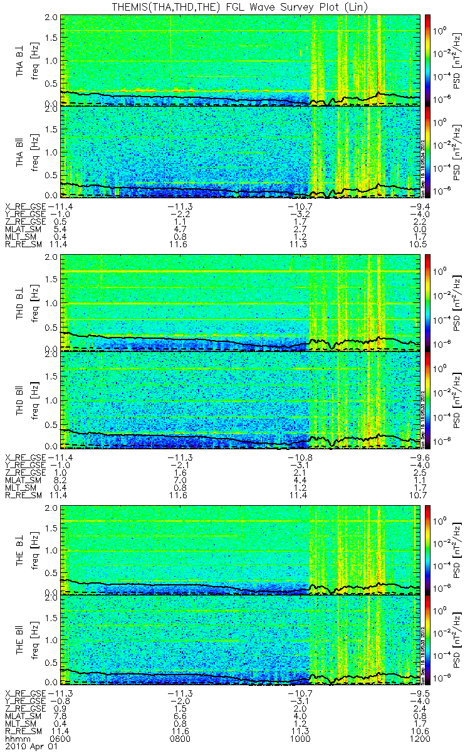Viewport: 470px width, 753px height.
Task: Click the R_RE_SM value 10.6 for THE
Action: (x=421, y=731)
